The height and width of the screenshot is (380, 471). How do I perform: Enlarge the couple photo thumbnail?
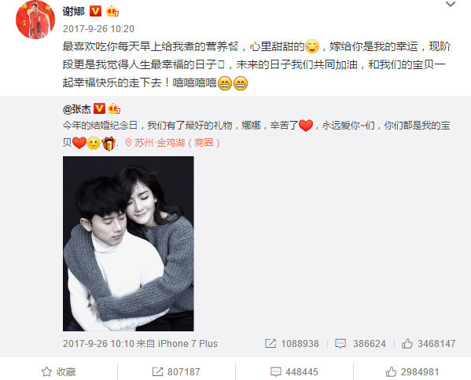point(128,243)
